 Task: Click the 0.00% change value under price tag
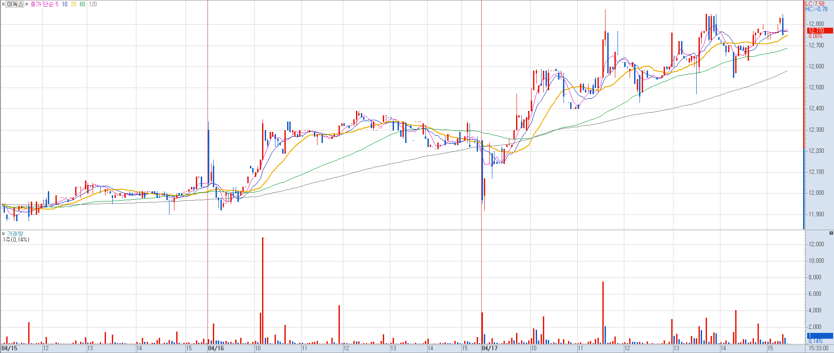pos(816,36)
